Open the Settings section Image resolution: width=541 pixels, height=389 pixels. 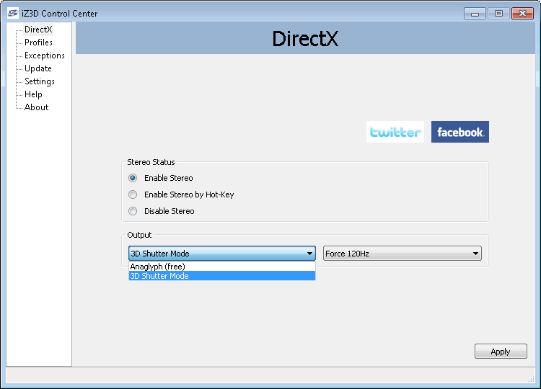click(40, 81)
